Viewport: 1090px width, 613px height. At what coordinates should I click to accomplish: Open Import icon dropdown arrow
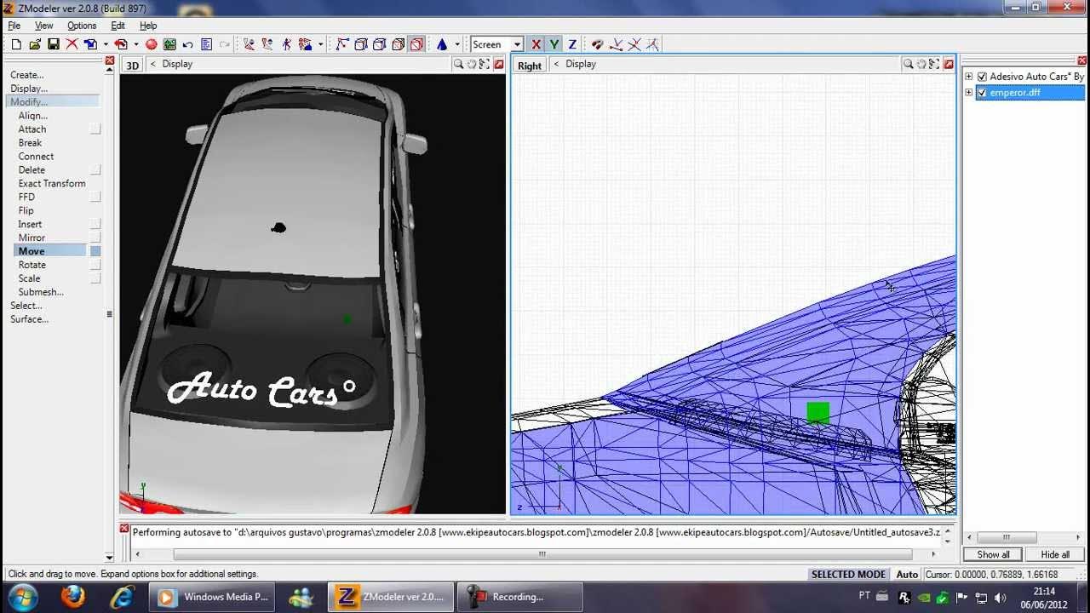(x=106, y=44)
